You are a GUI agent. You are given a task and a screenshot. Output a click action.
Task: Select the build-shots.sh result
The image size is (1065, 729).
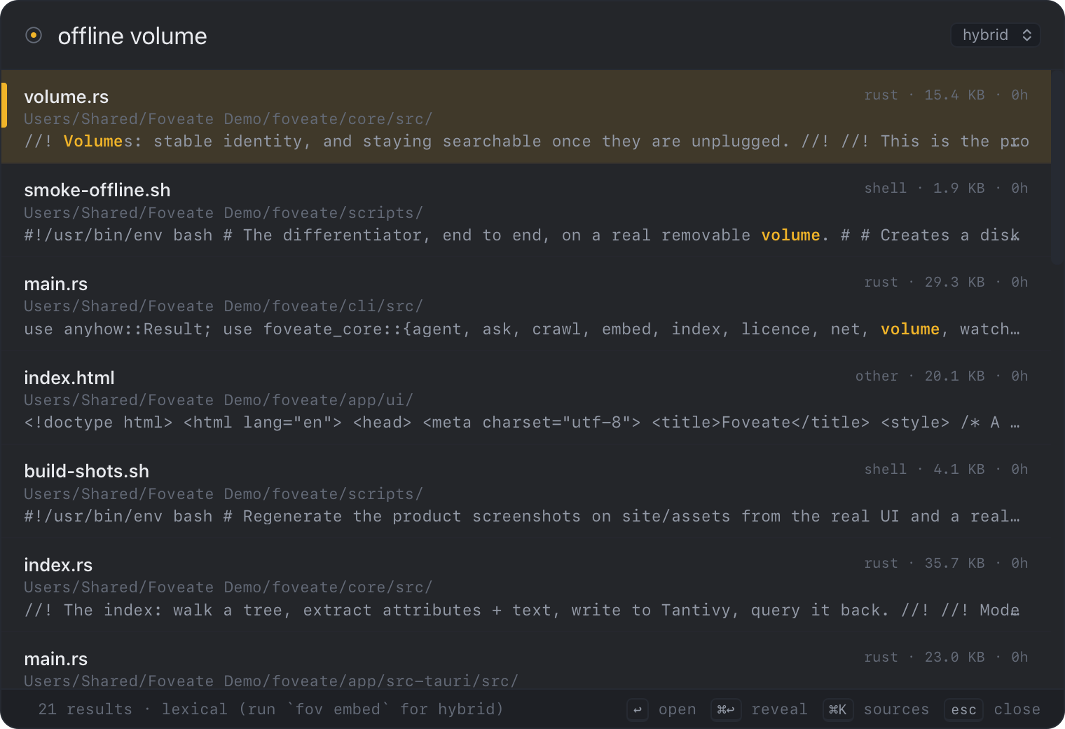tap(526, 491)
